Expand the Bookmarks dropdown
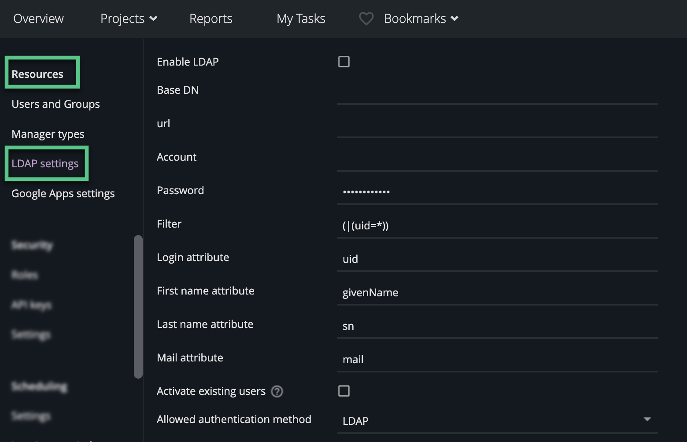 [421, 18]
